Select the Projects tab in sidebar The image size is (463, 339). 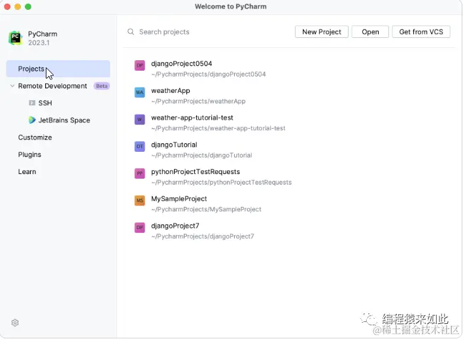(x=58, y=69)
